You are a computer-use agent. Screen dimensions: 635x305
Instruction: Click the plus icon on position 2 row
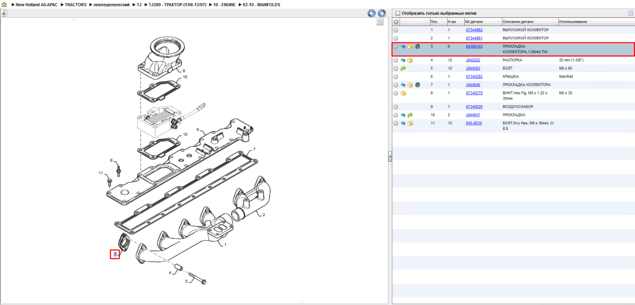click(396, 37)
